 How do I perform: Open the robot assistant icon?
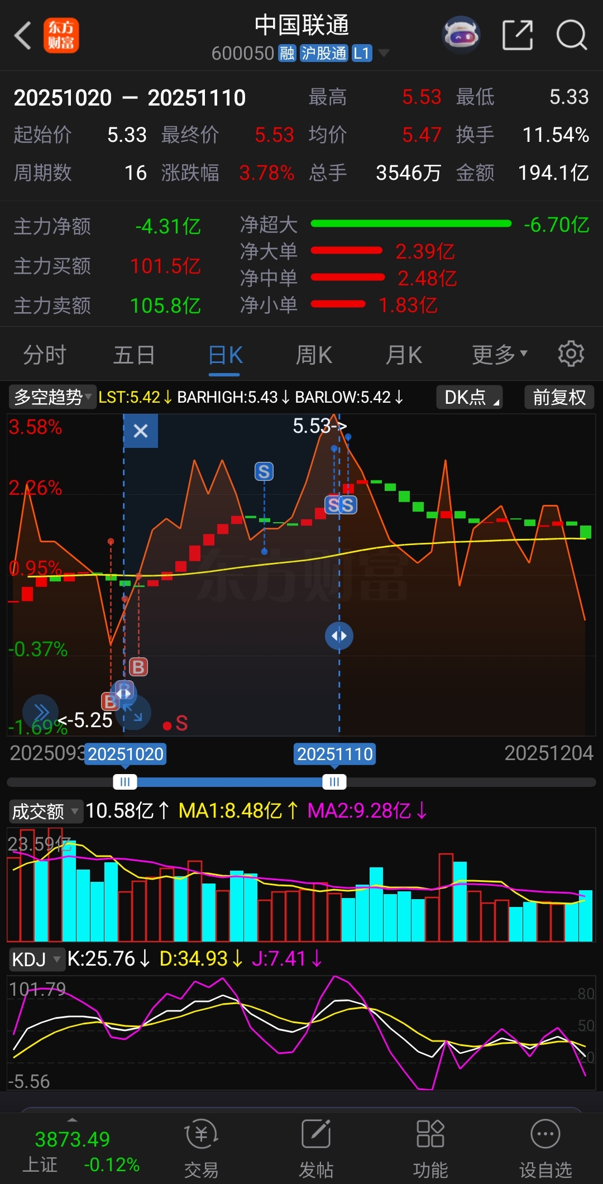pos(461,35)
